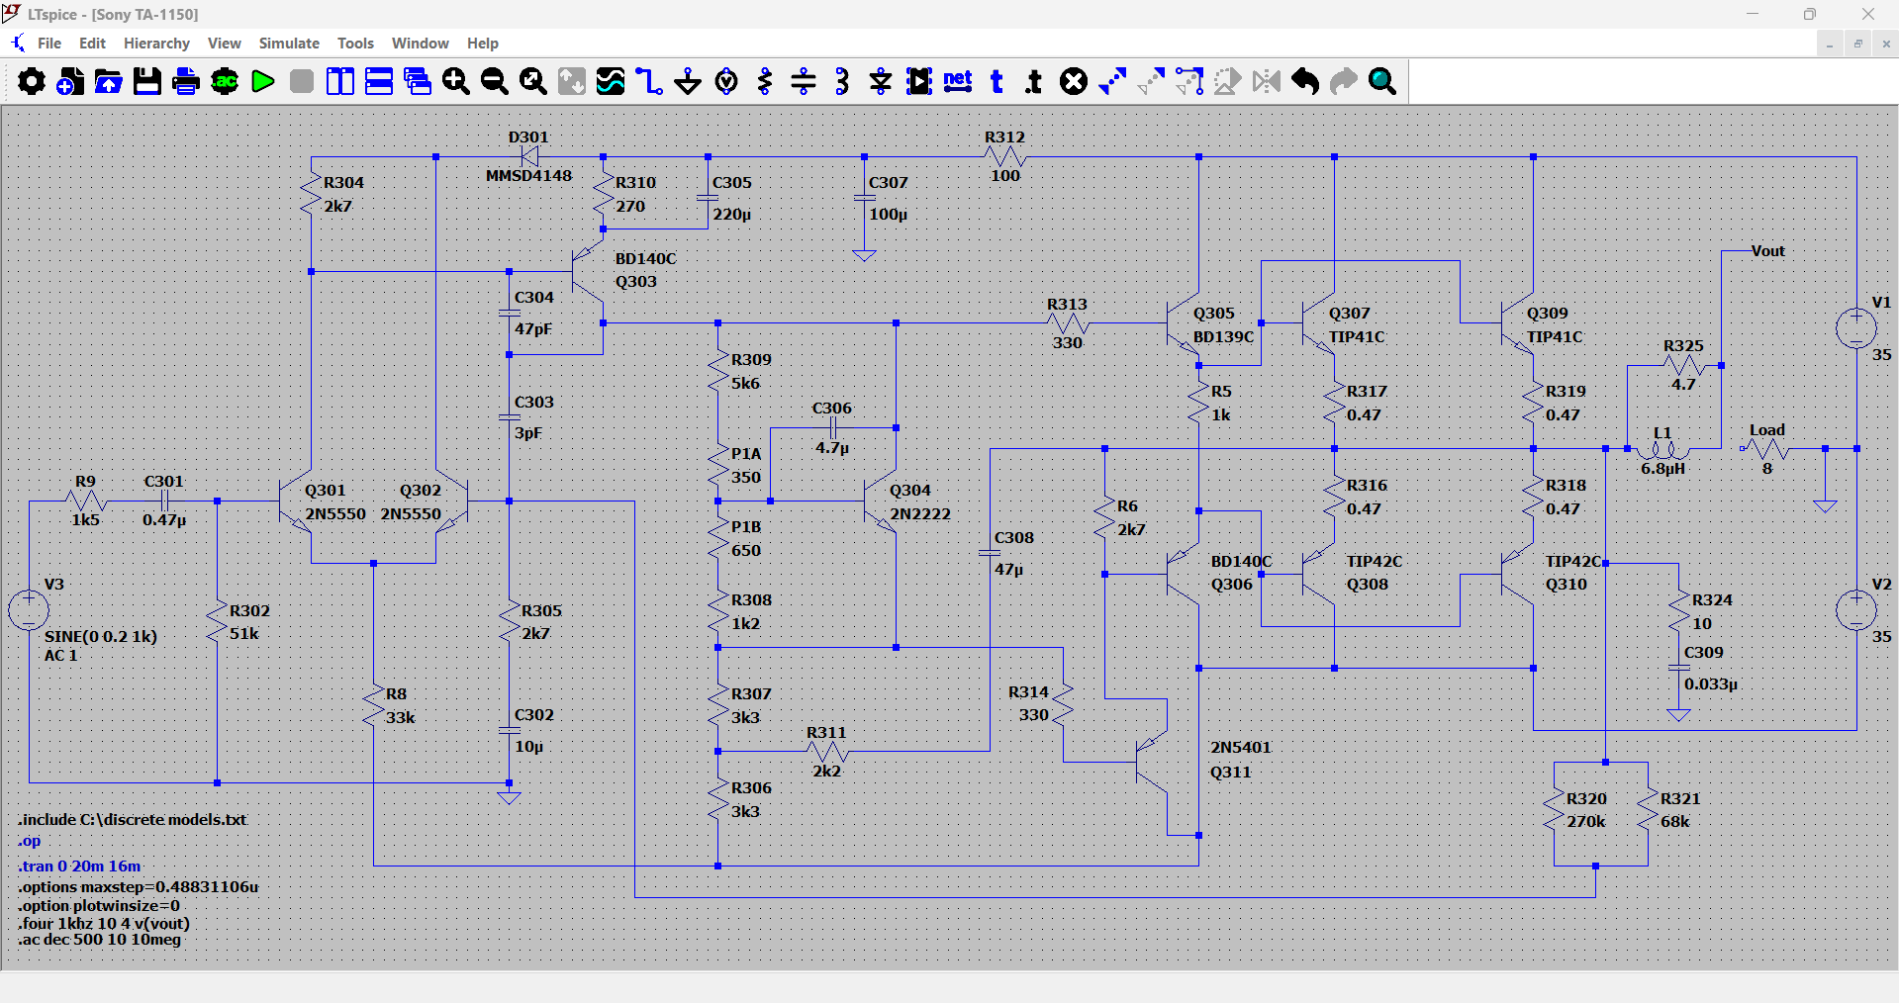Click the .tran 0 20m 16m directive
This screenshot has width=1899, height=1003.
80,866
